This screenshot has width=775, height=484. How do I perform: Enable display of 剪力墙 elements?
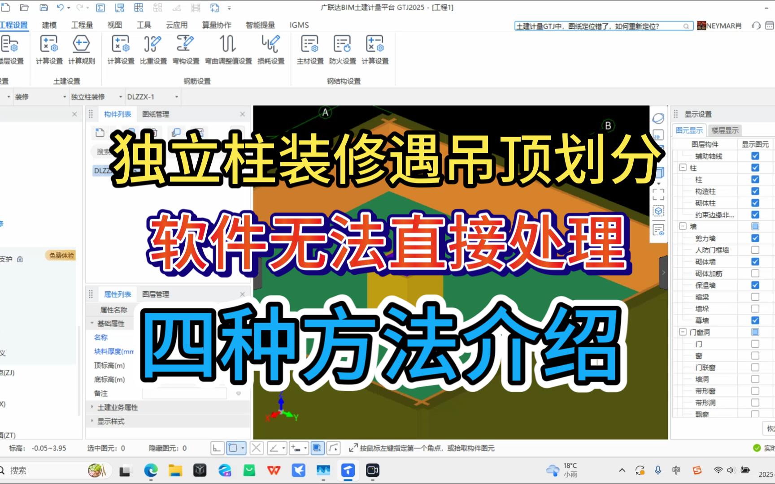pyautogui.click(x=755, y=238)
